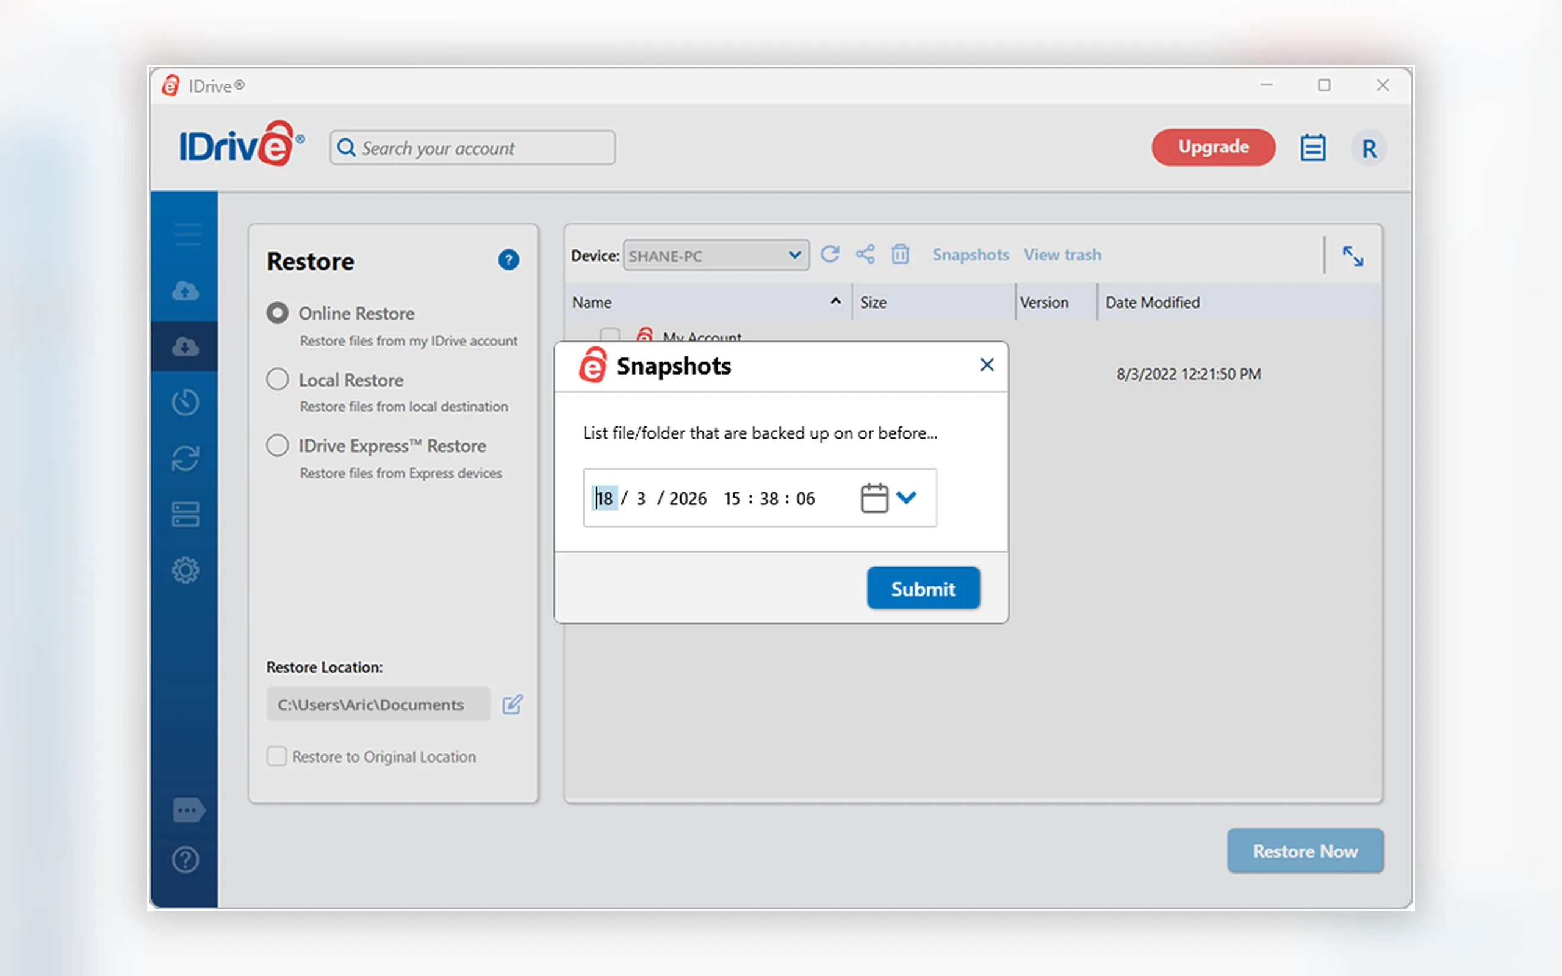Open the Help question-mark sidebar icon

click(185, 860)
